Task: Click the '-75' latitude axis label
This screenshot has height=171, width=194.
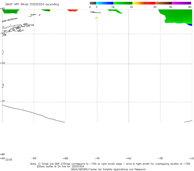Action: tap(2, 101)
